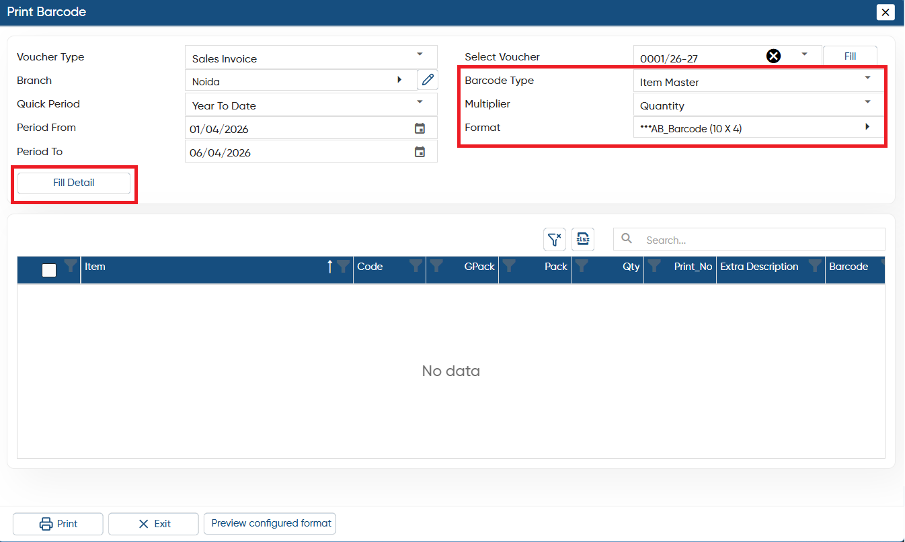
Task: Click the Fill Detail button
Action: pyautogui.click(x=74, y=183)
